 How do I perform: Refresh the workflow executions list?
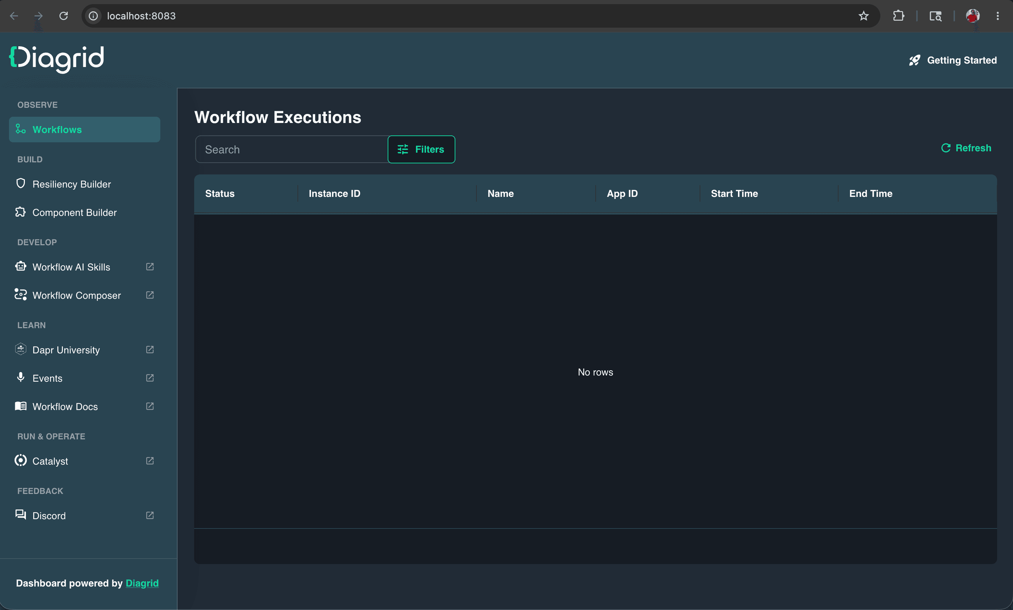(x=966, y=148)
